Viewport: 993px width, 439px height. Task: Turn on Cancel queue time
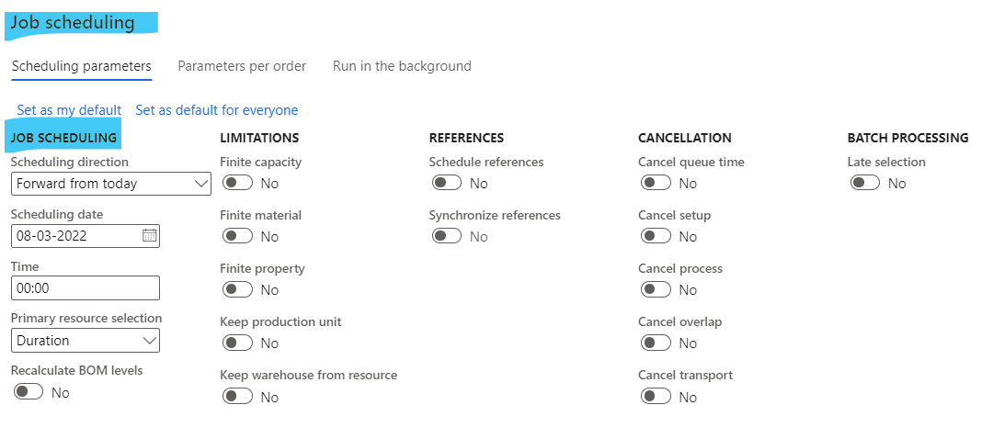[656, 184]
